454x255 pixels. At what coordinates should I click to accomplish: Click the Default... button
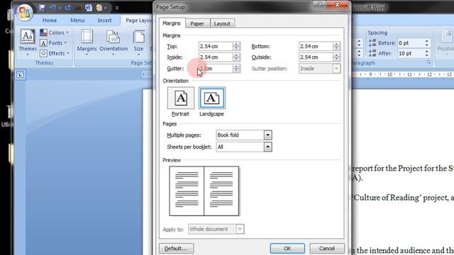[177, 249]
